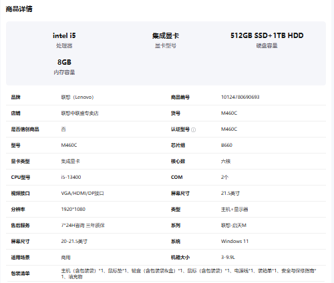Click the 品牌 value '联想 (Lenovo)'
This screenshot has height=283, width=334.
77,97
